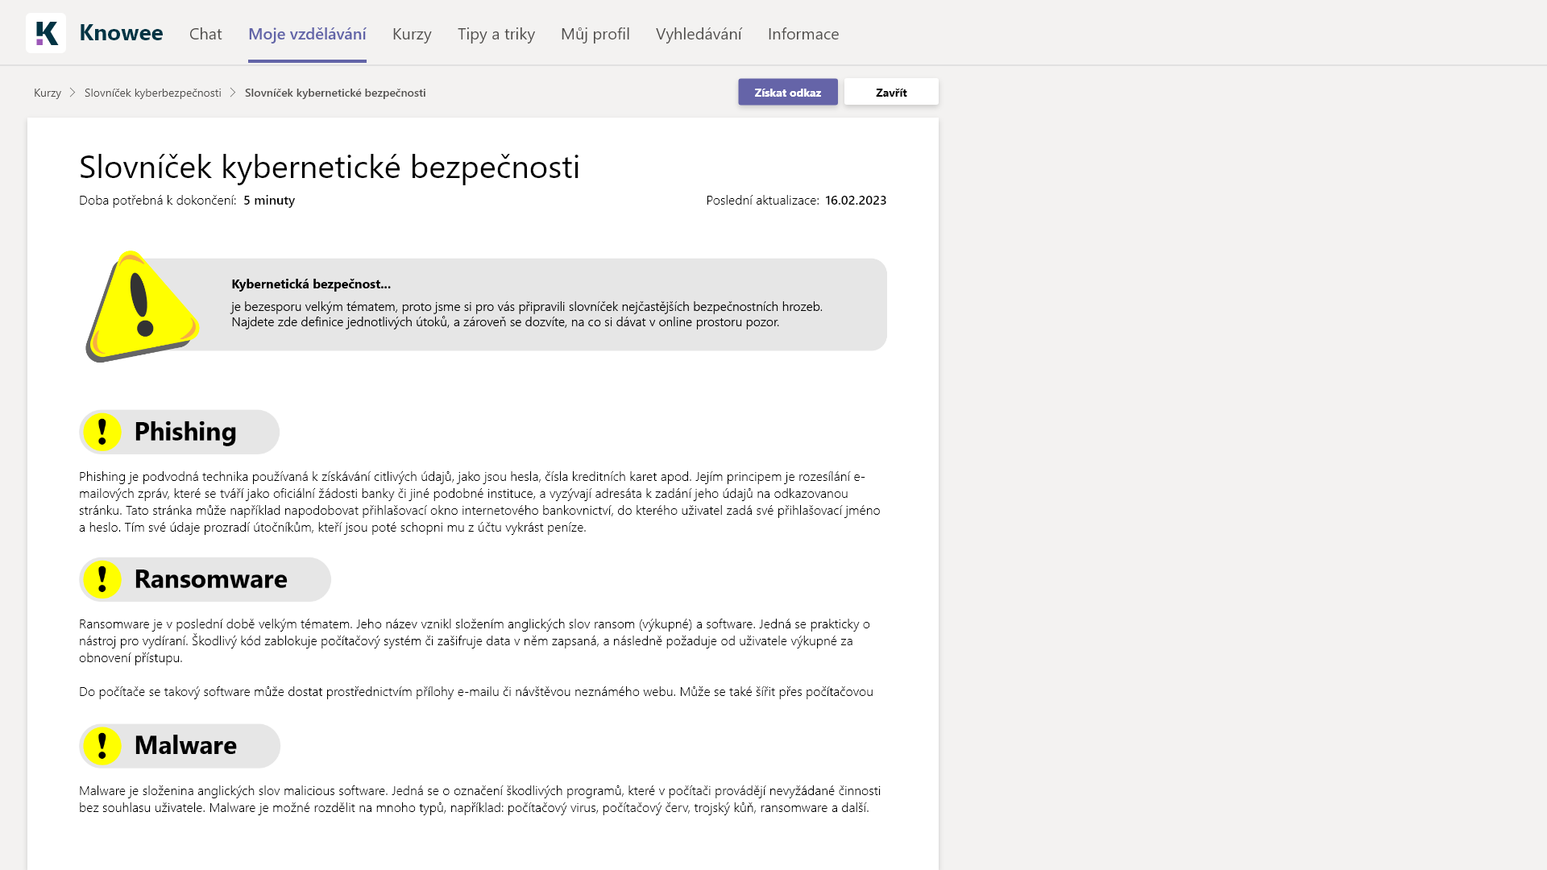Image resolution: width=1547 pixels, height=870 pixels.
Task: Select the Vyhledávání tab
Action: click(x=699, y=34)
